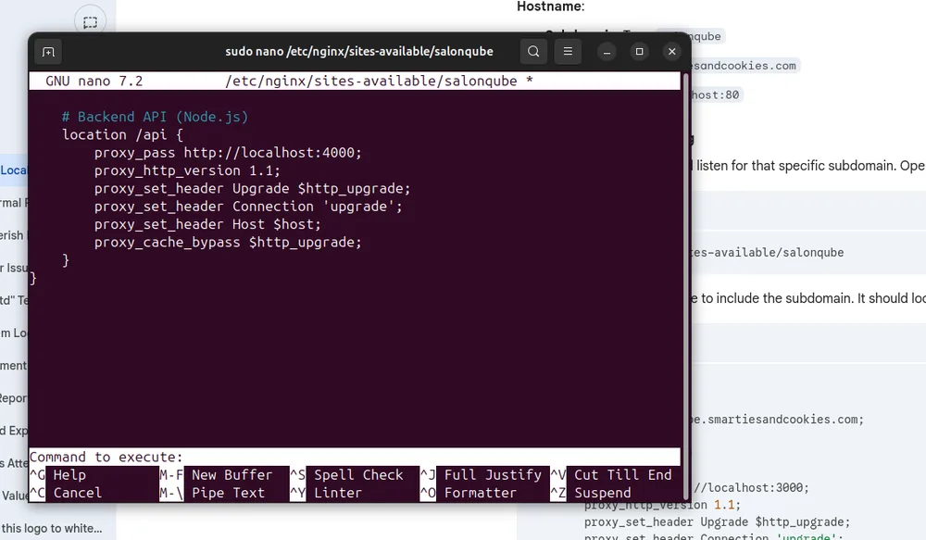Open the terminal hamburger menu

point(568,51)
